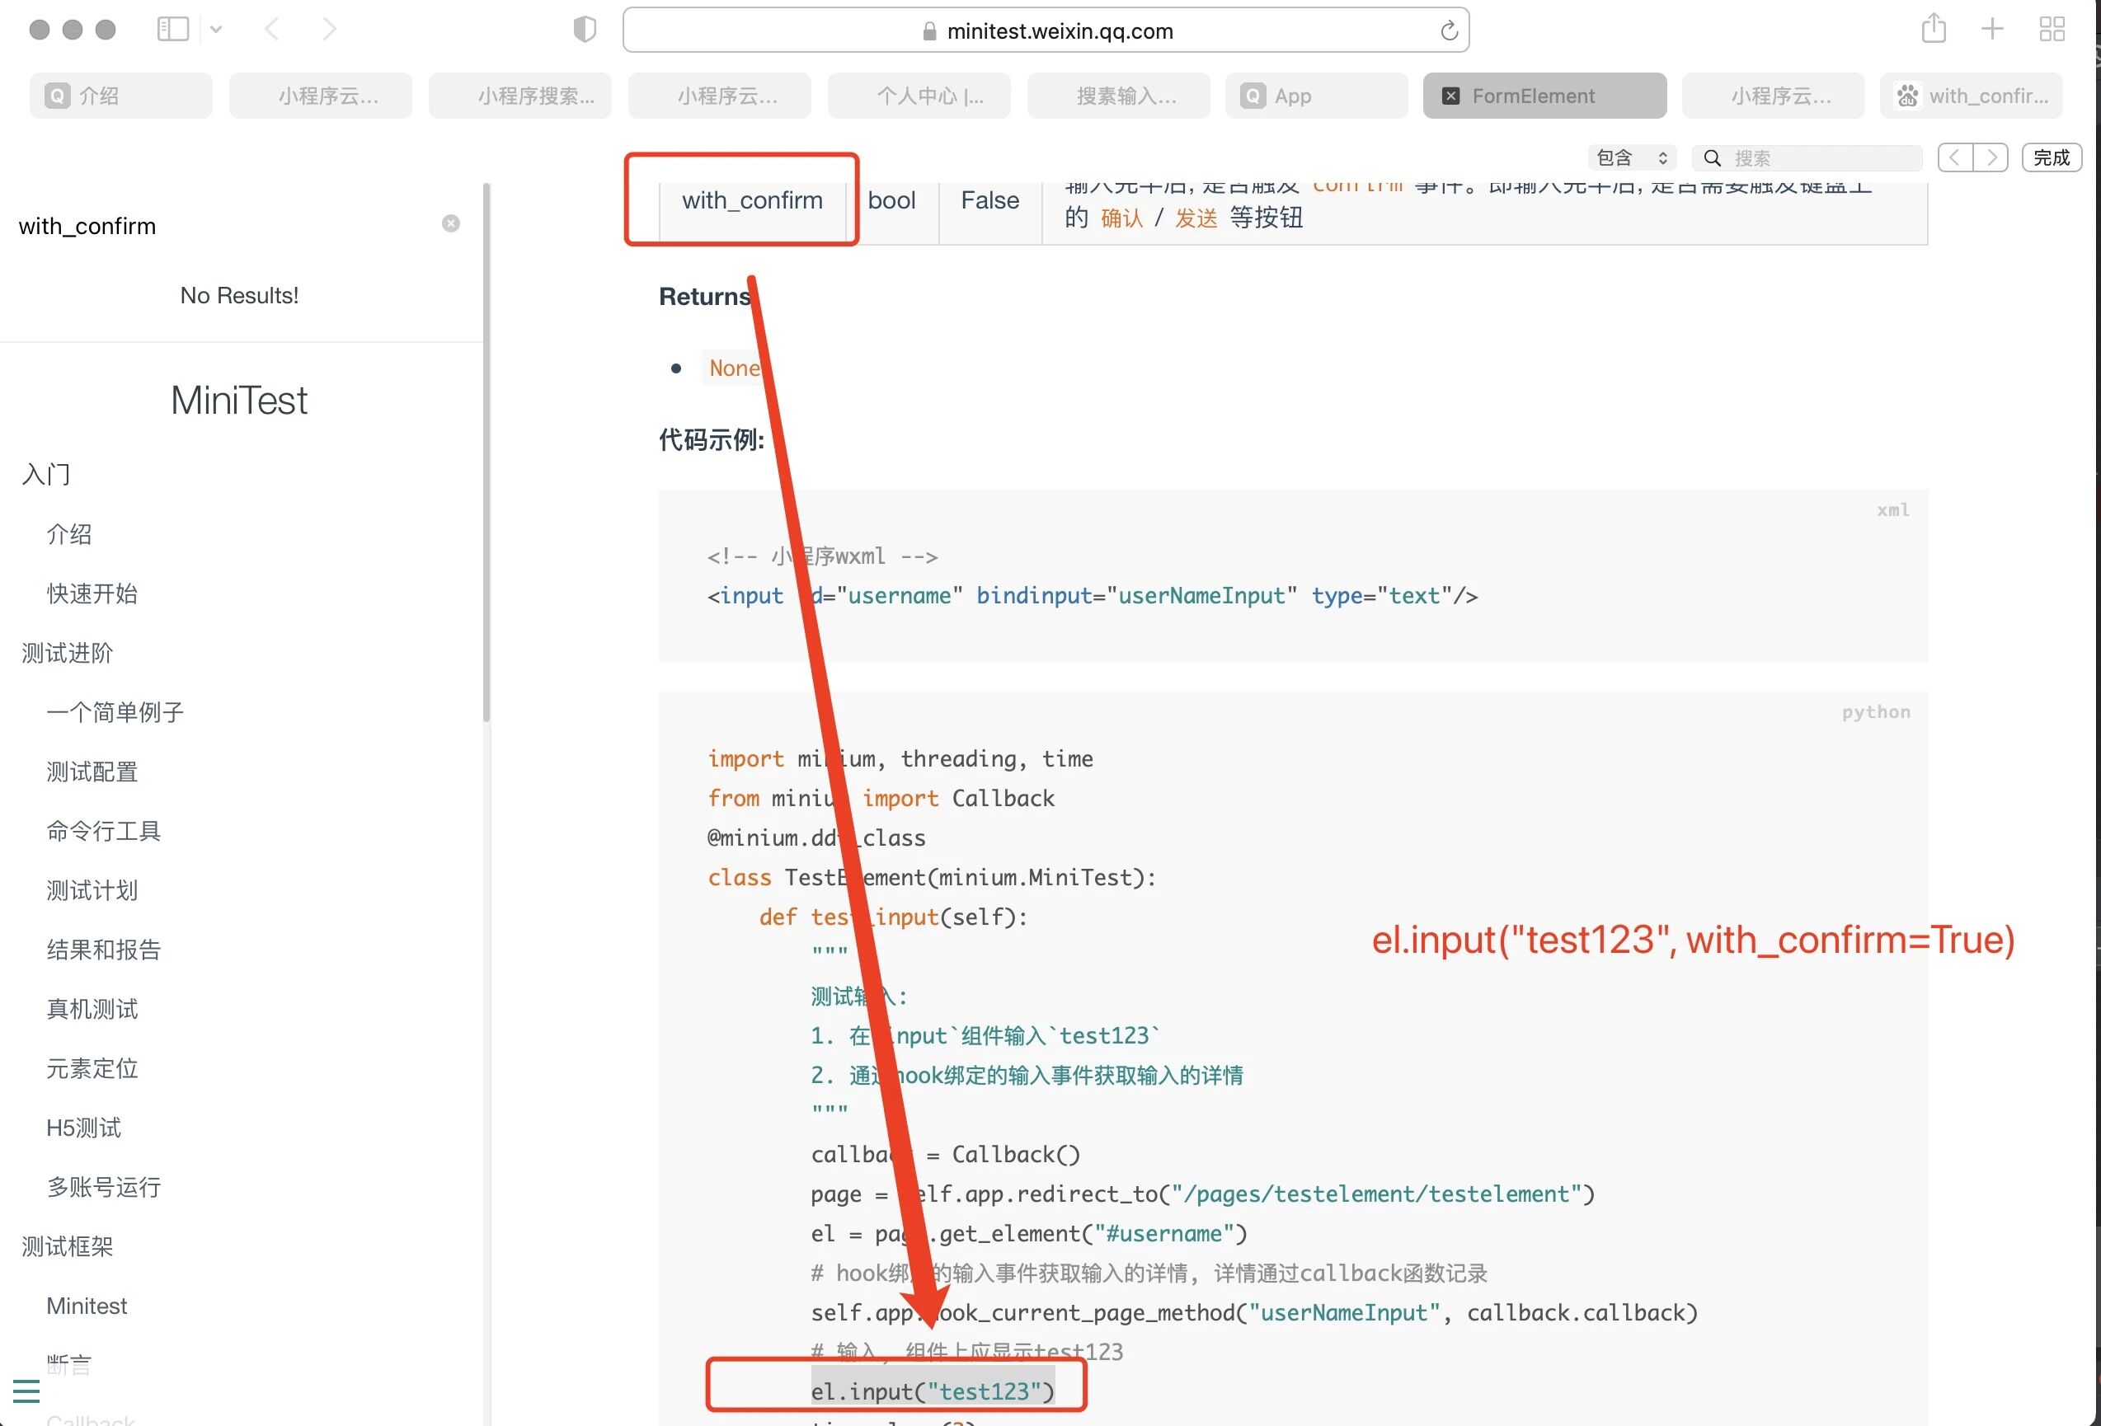Close the FormElement tab
This screenshot has height=1426, width=2101.
(x=1450, y=96)
